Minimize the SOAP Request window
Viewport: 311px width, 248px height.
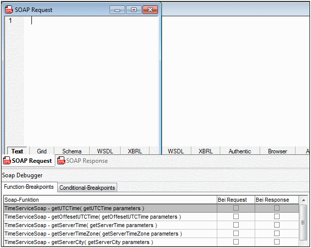(118, 9)
